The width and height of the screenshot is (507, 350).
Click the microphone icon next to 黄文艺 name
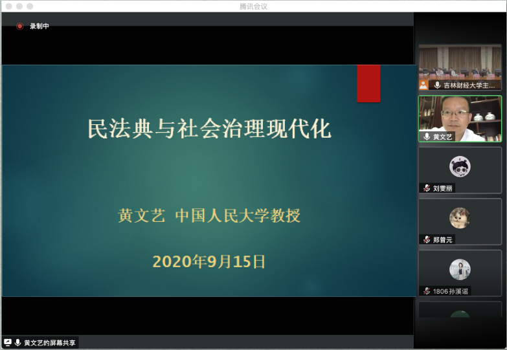427,137
